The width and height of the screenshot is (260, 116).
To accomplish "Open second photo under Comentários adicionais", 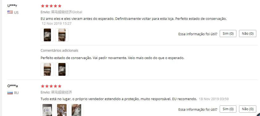I will tap(62, 69).
